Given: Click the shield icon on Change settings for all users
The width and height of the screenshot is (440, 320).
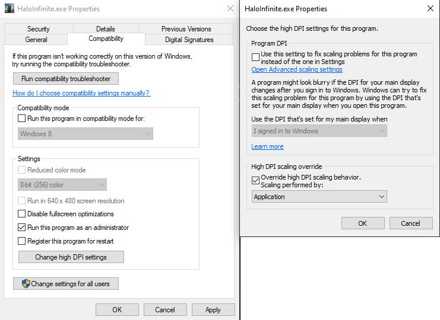Looking at the screenshot, I should (x=26, y=284).
